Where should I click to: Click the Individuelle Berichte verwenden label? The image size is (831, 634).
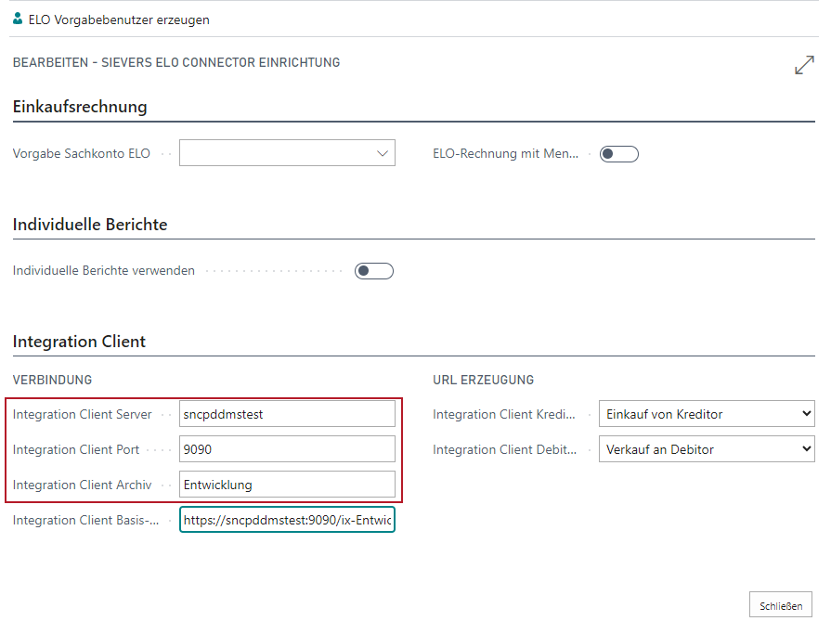coord(103,271)
